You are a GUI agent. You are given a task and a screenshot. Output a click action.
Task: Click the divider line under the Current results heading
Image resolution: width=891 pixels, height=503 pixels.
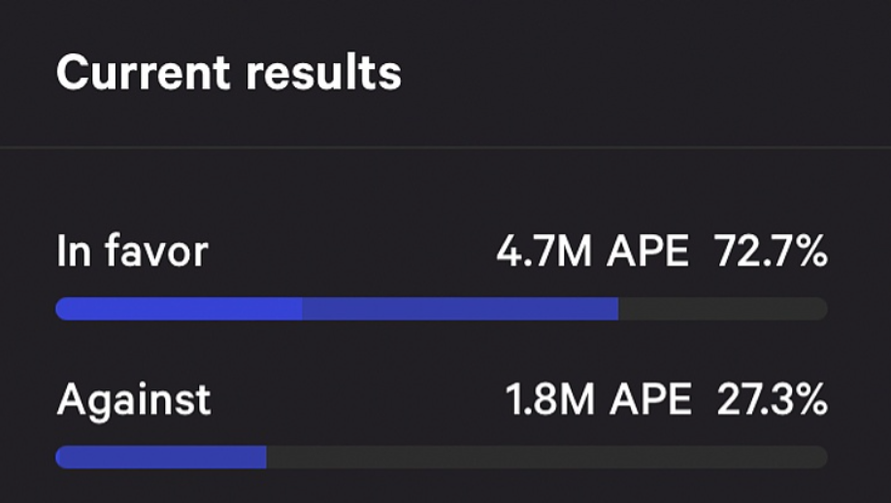click(445, 148)
